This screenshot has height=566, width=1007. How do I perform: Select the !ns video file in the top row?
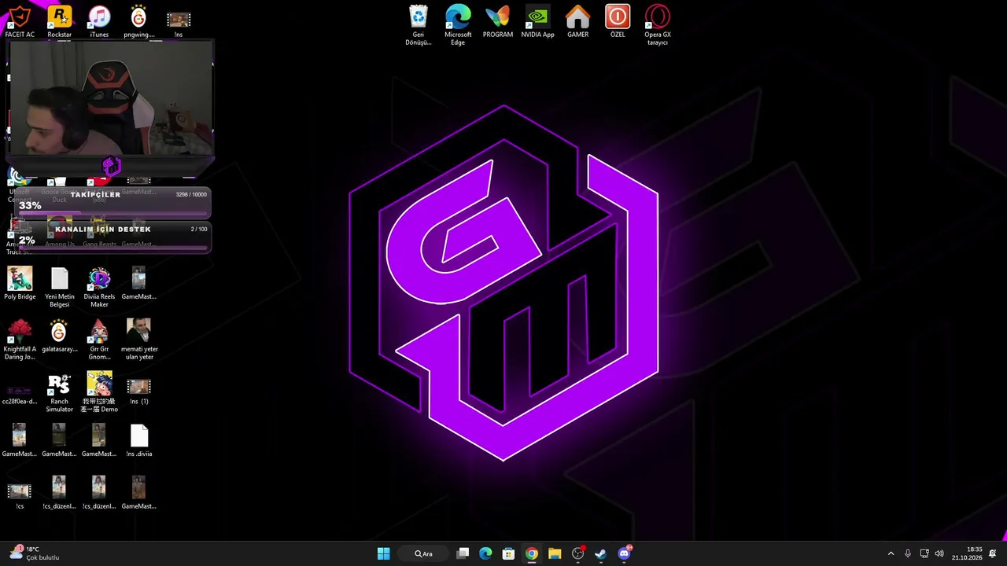point(179,22)
